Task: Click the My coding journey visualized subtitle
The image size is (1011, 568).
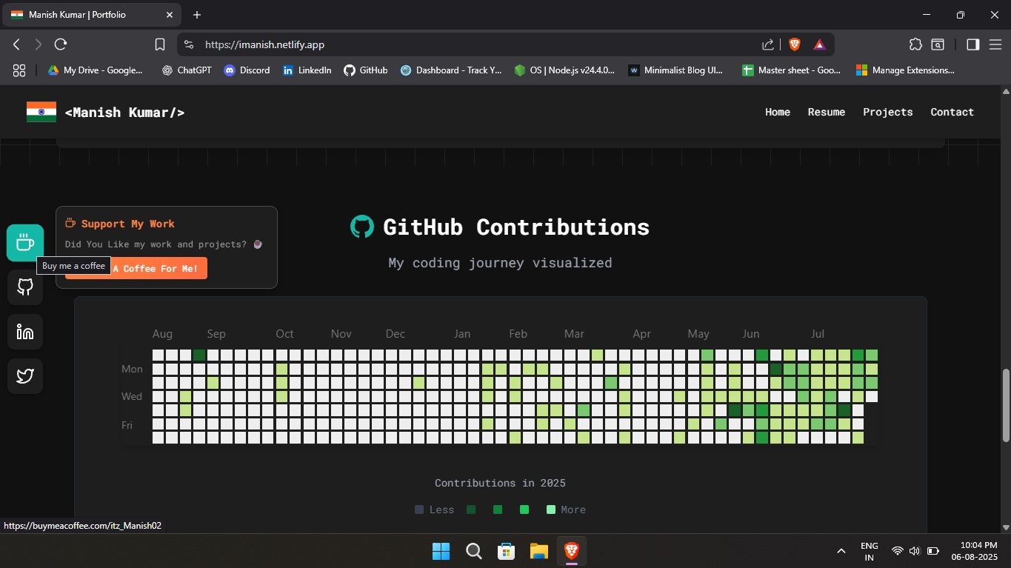Action: (500, 262)
